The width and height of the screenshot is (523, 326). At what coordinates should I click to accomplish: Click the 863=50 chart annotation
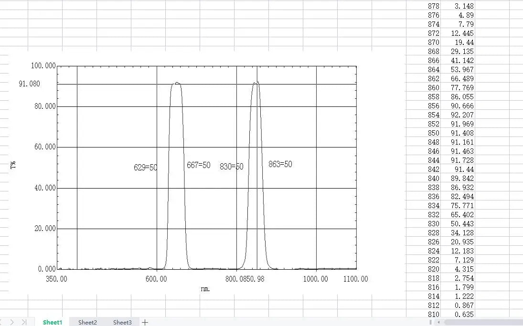point(280,164)
